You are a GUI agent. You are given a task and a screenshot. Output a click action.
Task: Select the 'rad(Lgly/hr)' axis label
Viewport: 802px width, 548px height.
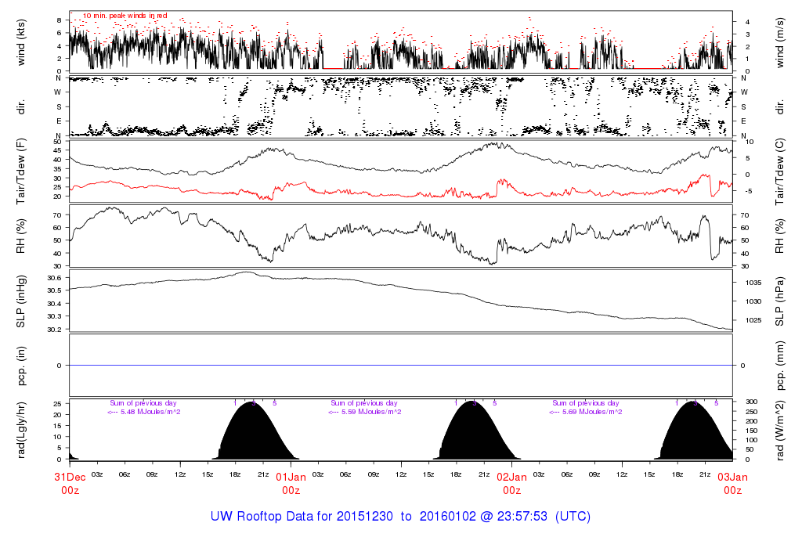pos(21,429)
